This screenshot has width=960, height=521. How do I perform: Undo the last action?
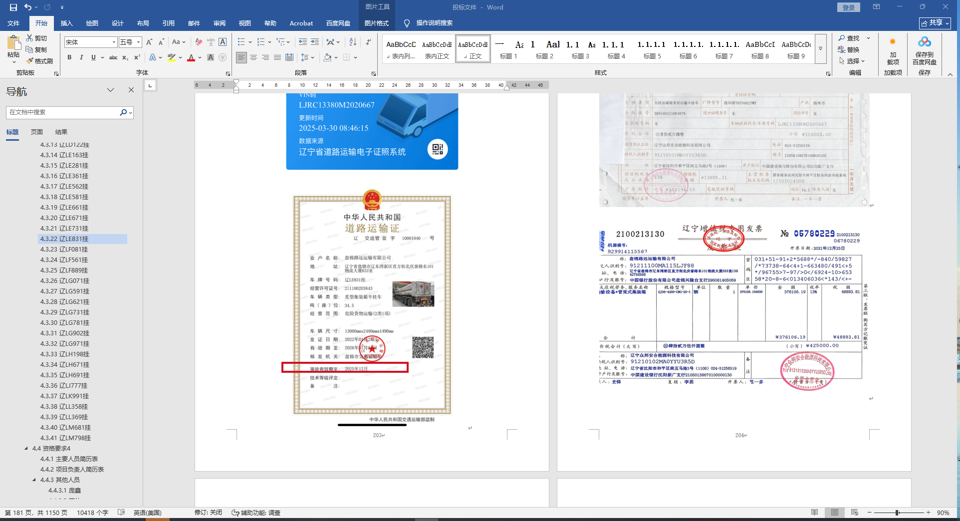[x=28, y=7]
